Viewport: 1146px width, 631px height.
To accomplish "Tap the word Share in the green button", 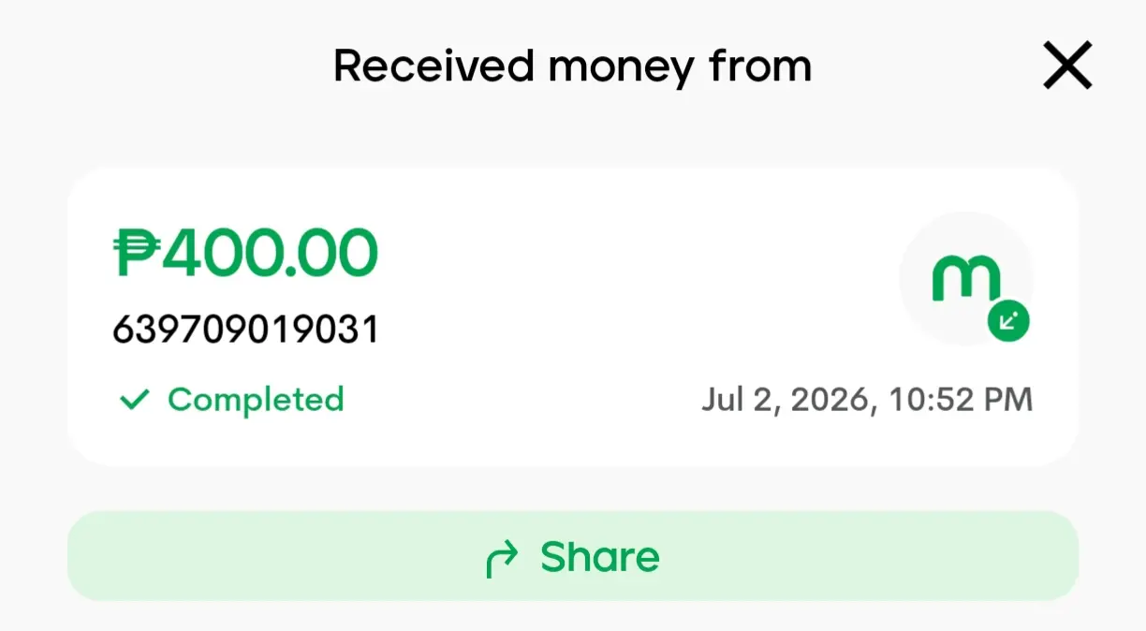I will click(x=600, y=557).
